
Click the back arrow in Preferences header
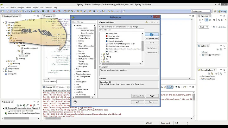[x=146, y=22]
